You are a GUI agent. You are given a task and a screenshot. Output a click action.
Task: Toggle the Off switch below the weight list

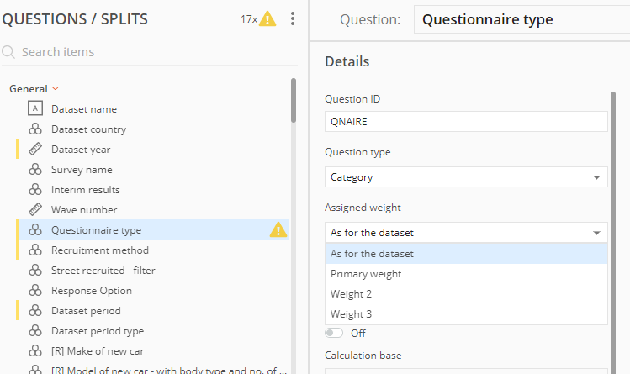[x=334, y=333]
